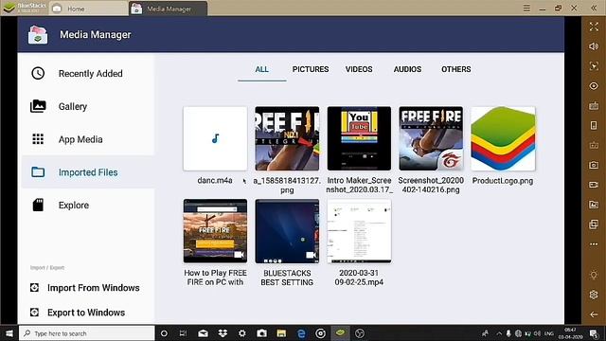The image size is (606, 341).
Task: Open the Explore section
Action: tap(88, 205)
